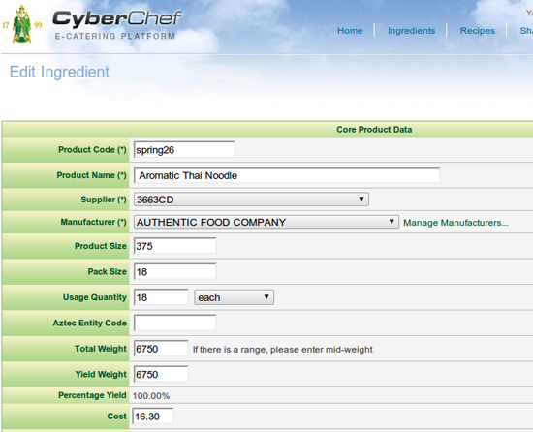Click into the Product Size field

click(174, 246)
